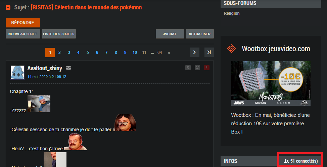The image size is (327, 167).
Task: Open the Wootbox Monsters promo image
Action: point(271,83)
